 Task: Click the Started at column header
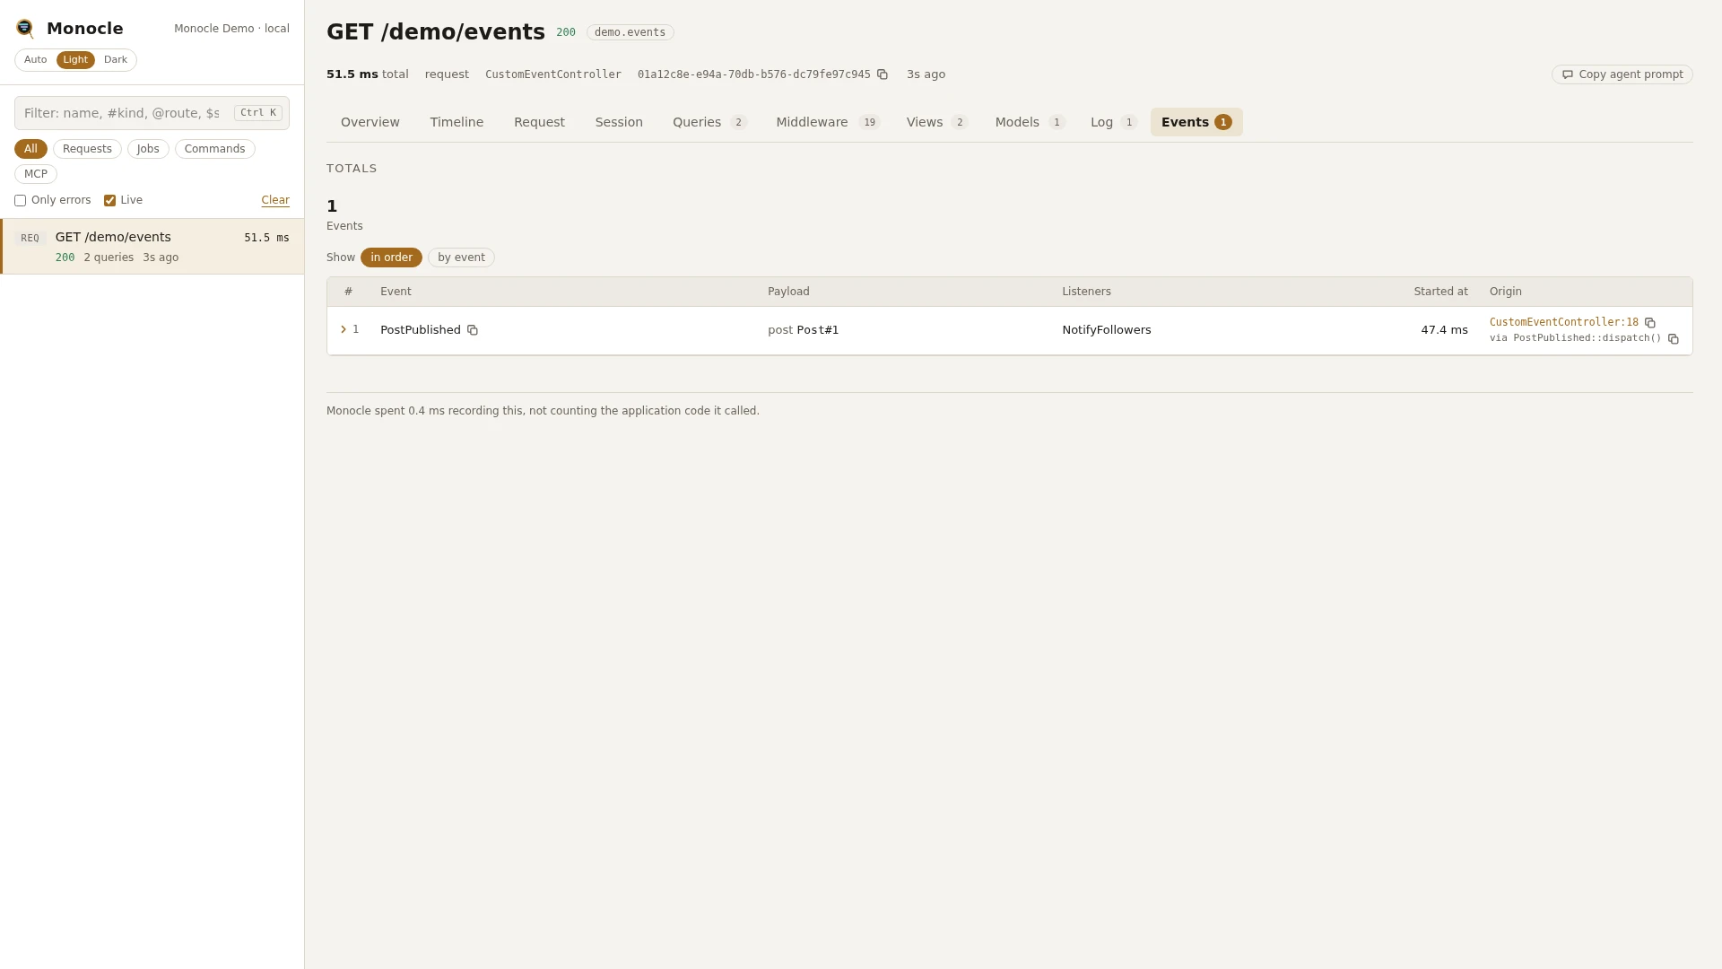coord(1440,292)
